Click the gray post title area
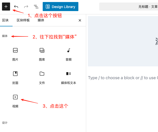The width and height of the screenshot is (158, 132). coord(123,41)
